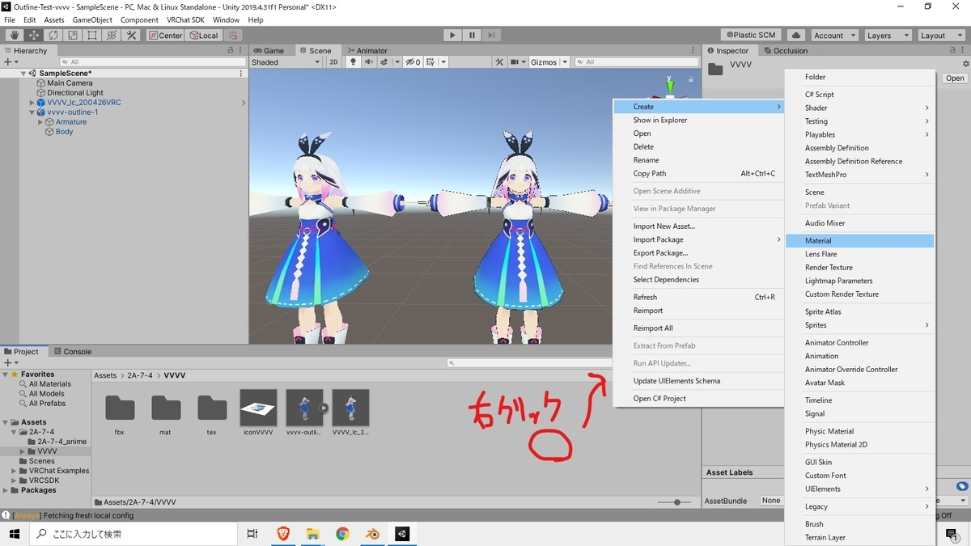Open the GameObject menu

[x=92, y=19]
